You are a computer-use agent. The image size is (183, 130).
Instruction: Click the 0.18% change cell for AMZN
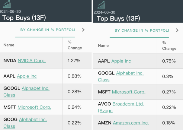[169, 123]
